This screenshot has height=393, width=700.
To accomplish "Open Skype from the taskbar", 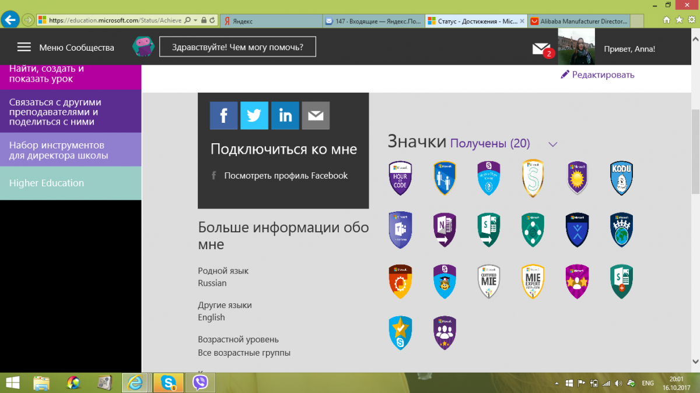I will [169, 383].
